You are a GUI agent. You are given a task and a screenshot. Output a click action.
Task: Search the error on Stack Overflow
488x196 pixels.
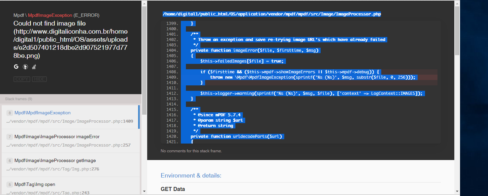34,67
